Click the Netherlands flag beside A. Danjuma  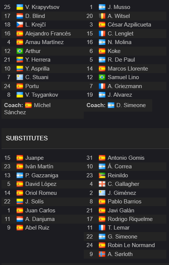pos(20,219)
